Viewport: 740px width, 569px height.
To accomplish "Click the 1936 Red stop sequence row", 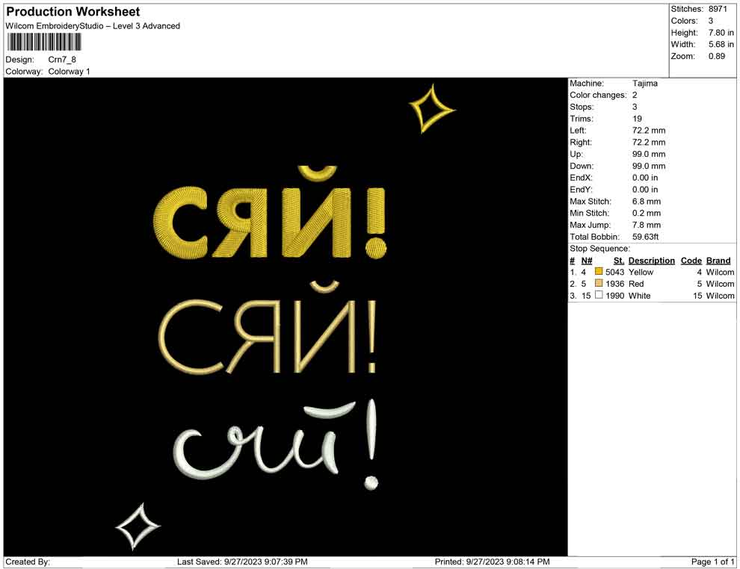I will click(652, 284).
